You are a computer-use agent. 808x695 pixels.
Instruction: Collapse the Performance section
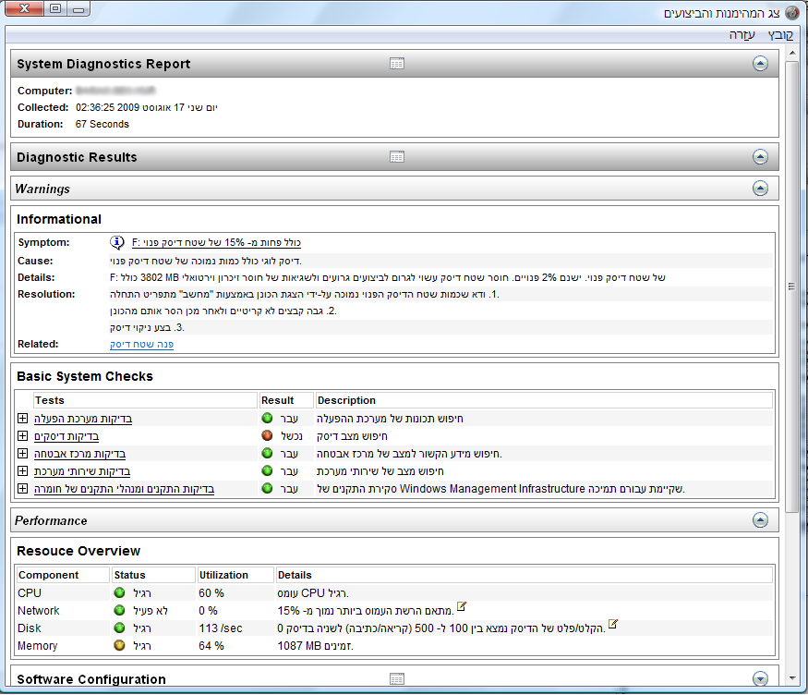[x=760, y=520]
